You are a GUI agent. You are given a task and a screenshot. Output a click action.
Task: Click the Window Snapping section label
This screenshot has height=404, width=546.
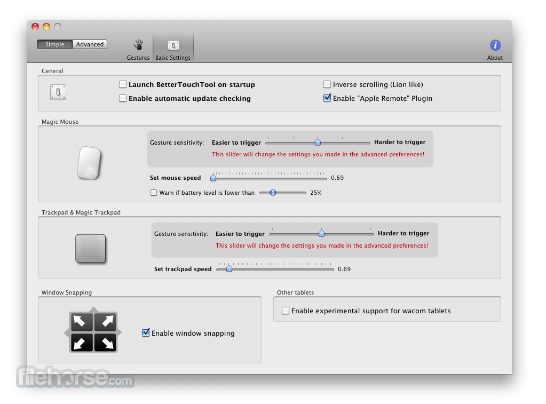click(x=67, y=292)
